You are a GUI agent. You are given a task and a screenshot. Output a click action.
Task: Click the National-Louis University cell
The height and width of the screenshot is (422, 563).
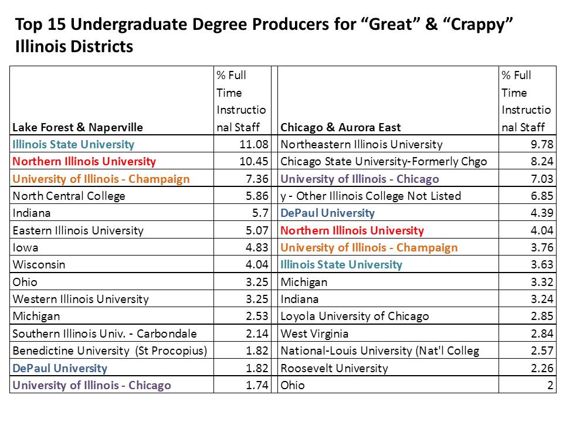pyautogui.click(x=380, y=351)
